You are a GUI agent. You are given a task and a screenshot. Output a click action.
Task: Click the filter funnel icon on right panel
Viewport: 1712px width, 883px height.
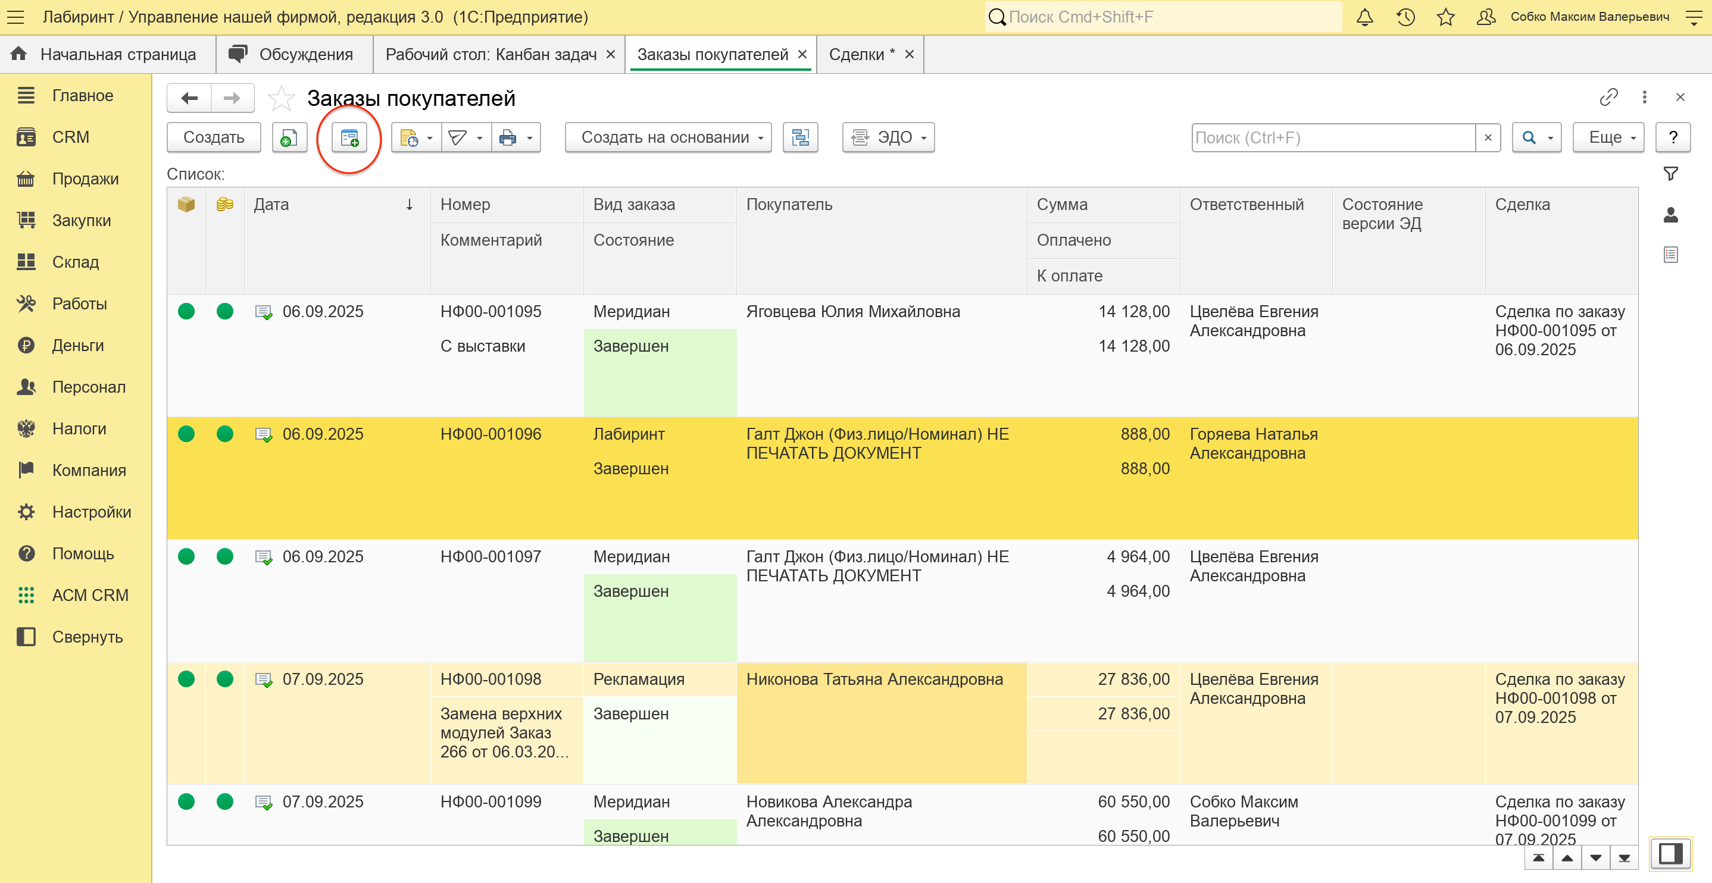1670,174
